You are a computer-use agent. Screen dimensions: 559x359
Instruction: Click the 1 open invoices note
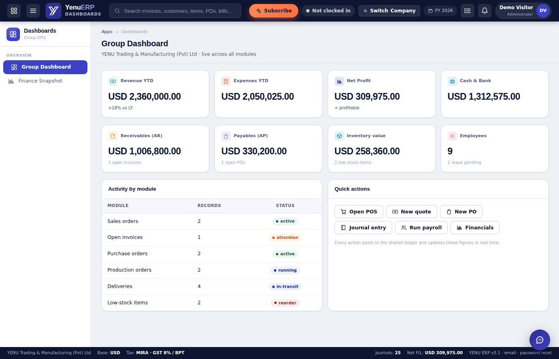pos(125,163)
